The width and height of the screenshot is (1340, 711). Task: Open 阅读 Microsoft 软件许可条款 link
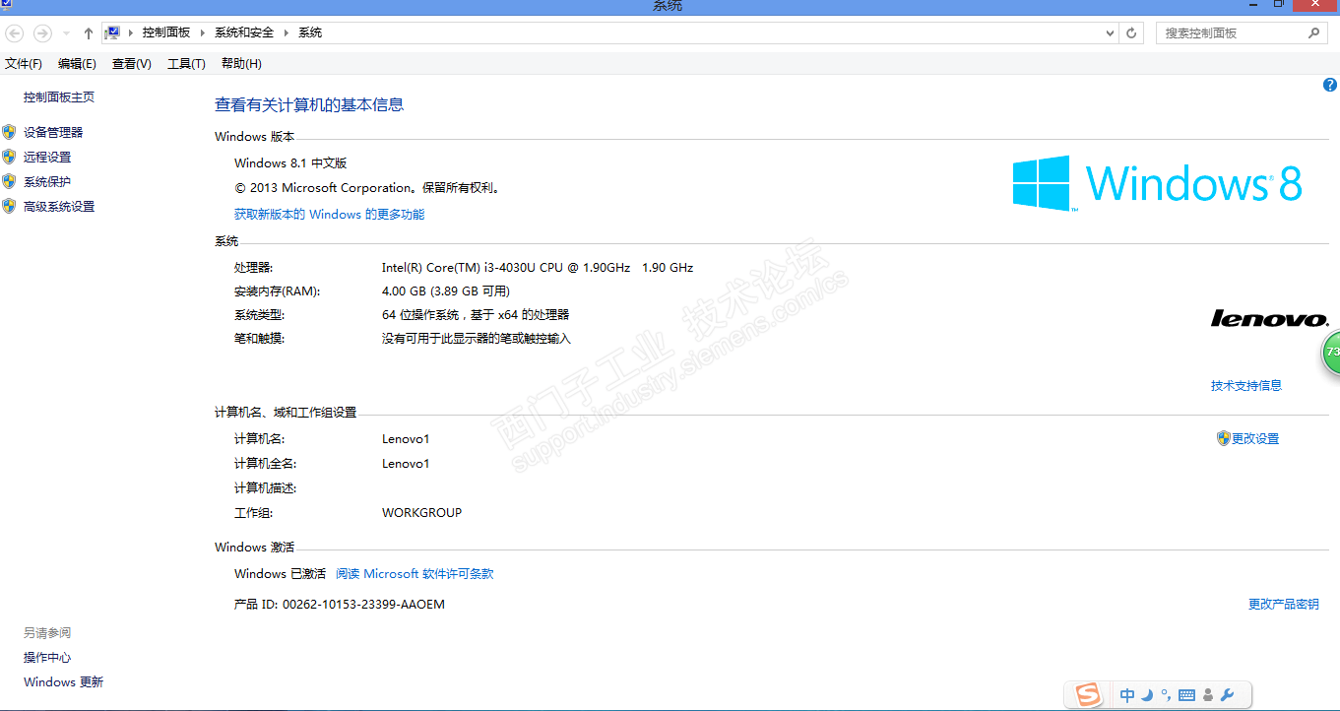415,573
